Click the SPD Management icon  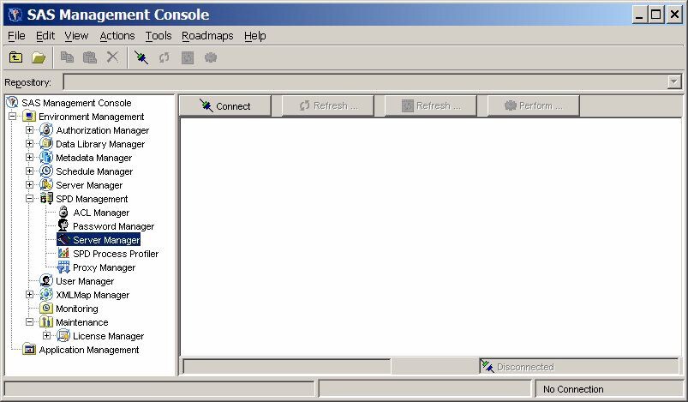46,198
